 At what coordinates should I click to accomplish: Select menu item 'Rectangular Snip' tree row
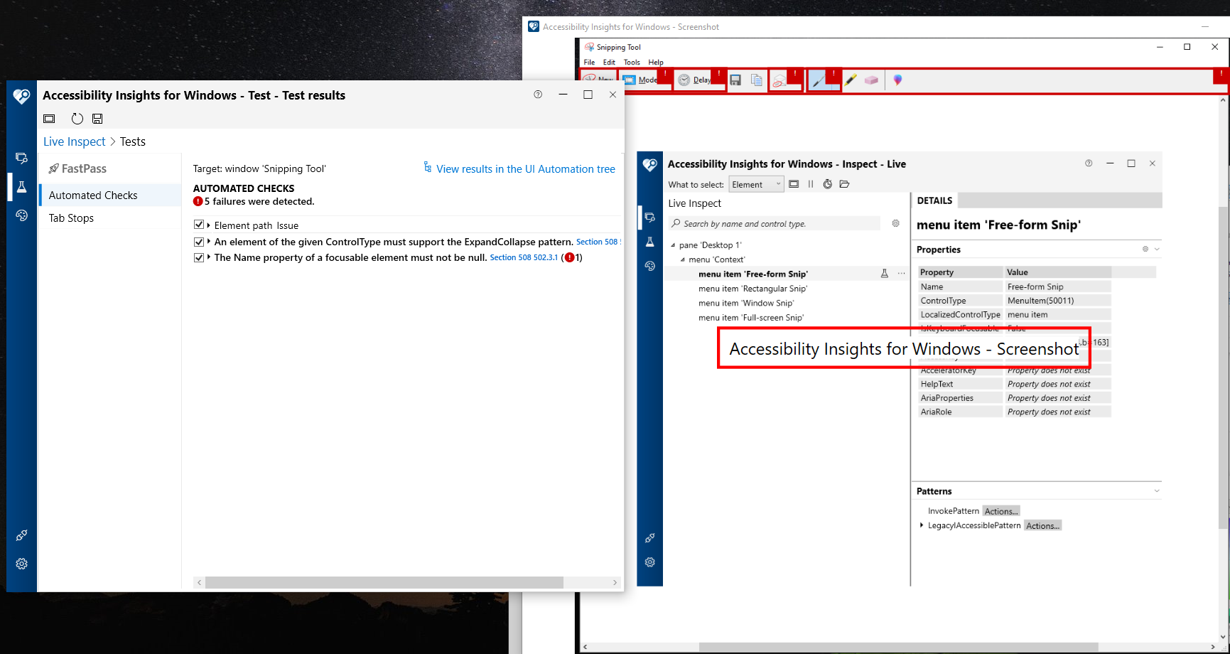click(x=752, y=289)
